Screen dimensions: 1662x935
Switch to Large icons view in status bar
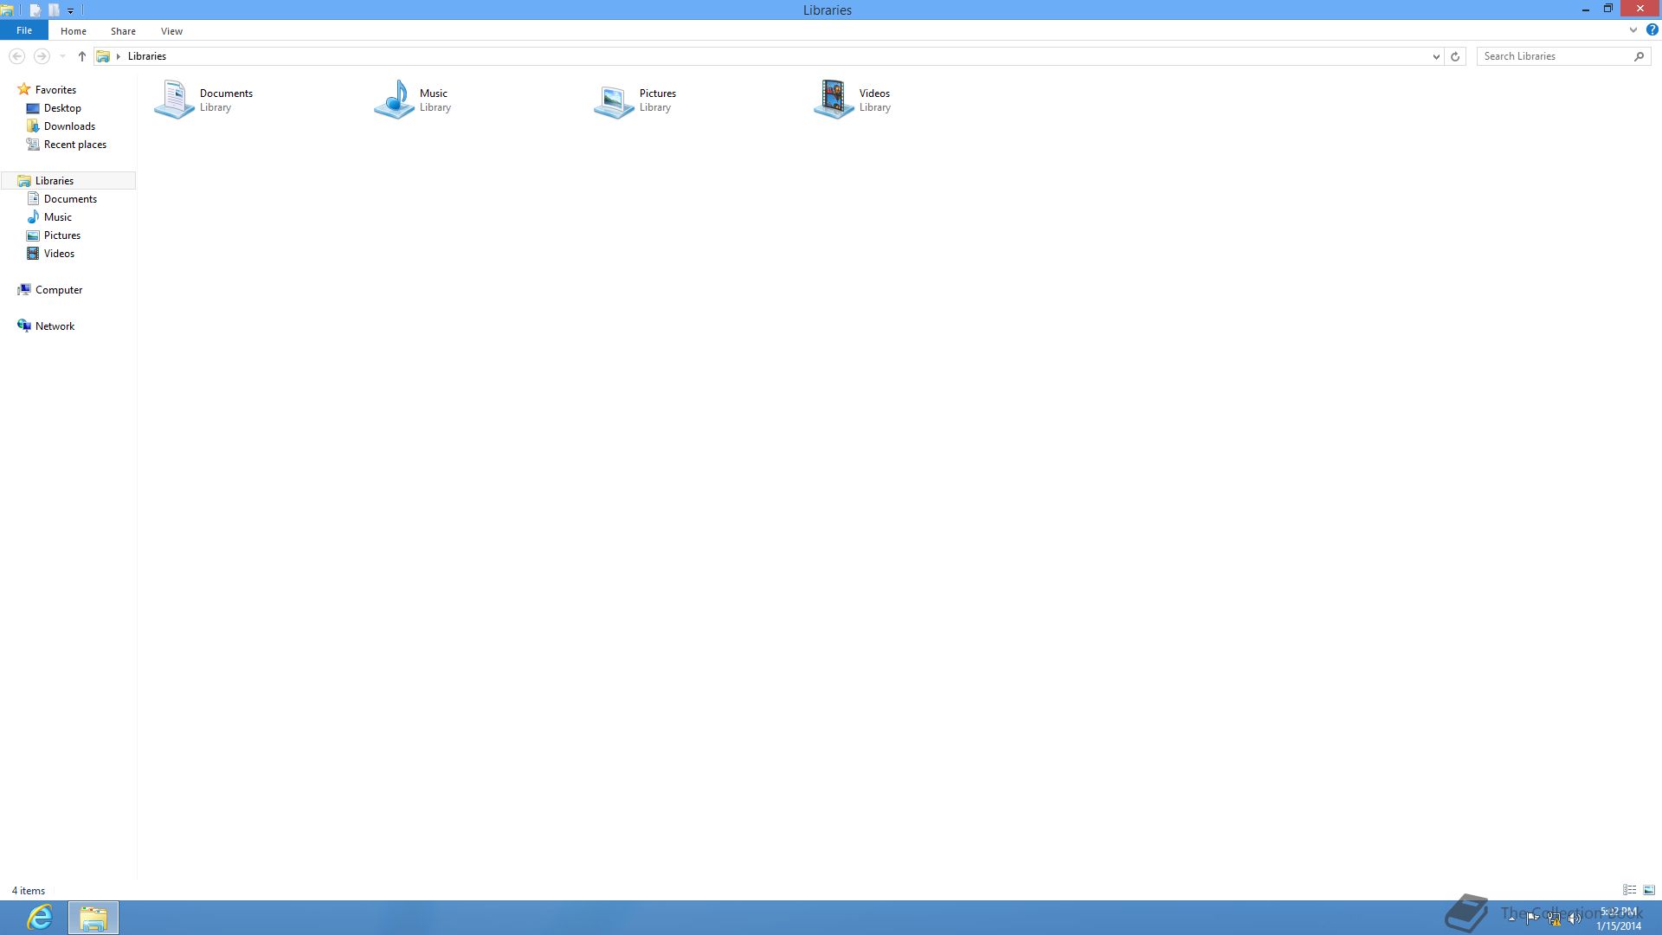click(1649, 890)
